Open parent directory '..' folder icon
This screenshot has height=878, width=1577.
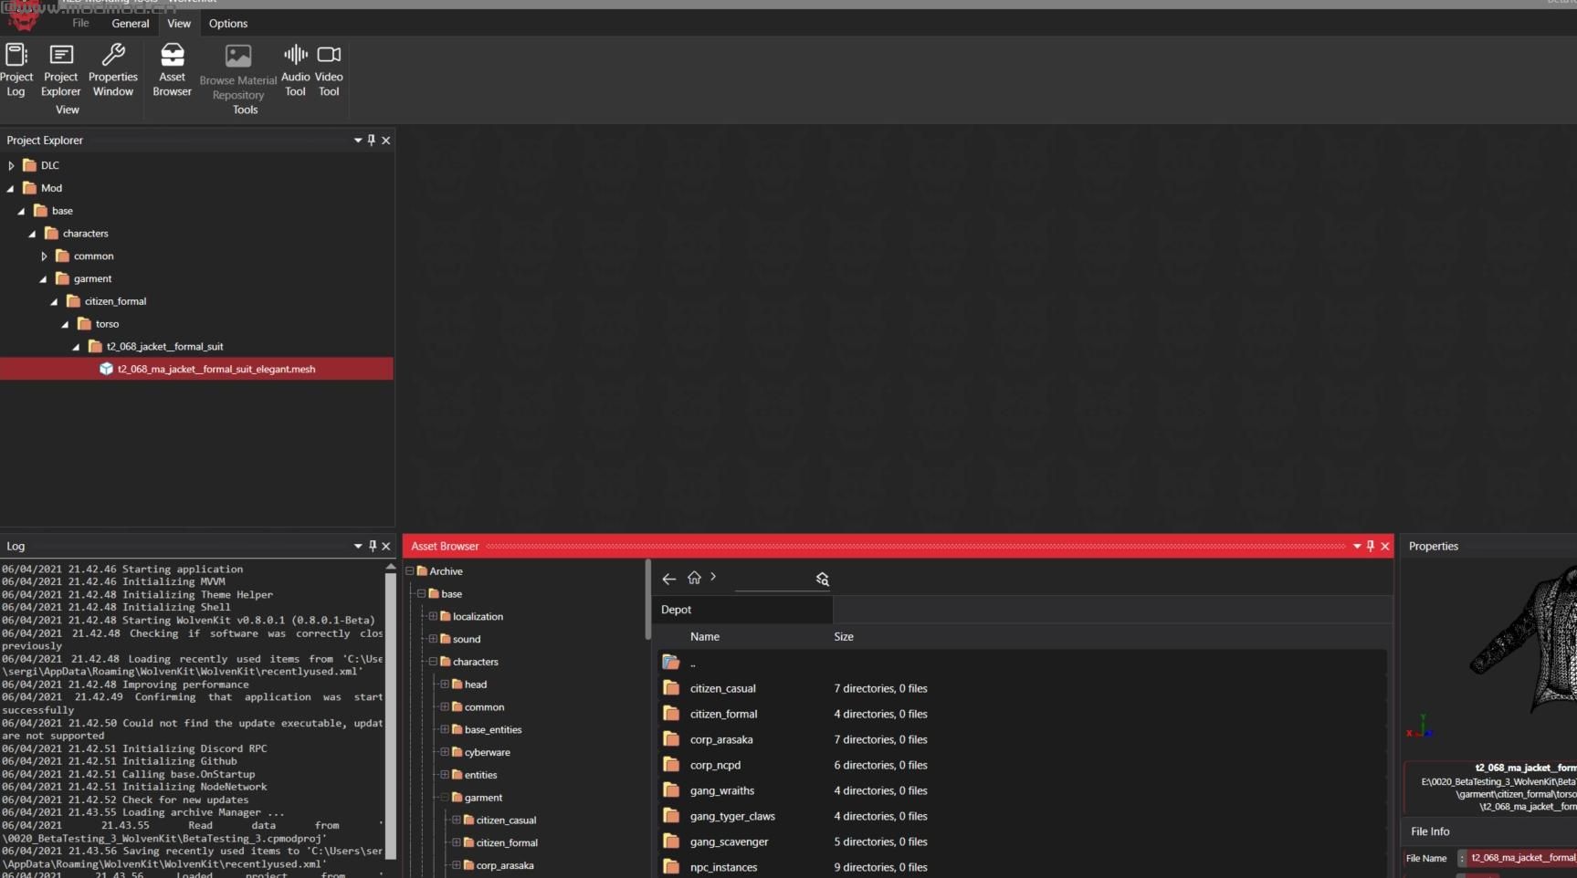click(671, 663)
